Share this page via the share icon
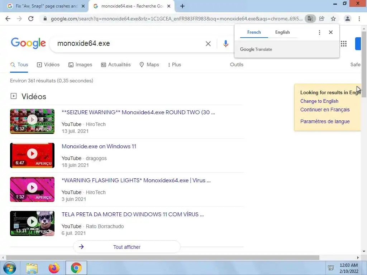 pos(322,19)
